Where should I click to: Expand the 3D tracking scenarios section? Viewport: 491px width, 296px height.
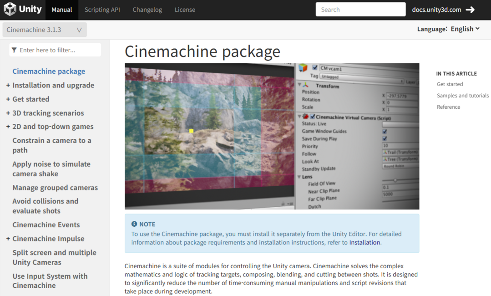8,113
